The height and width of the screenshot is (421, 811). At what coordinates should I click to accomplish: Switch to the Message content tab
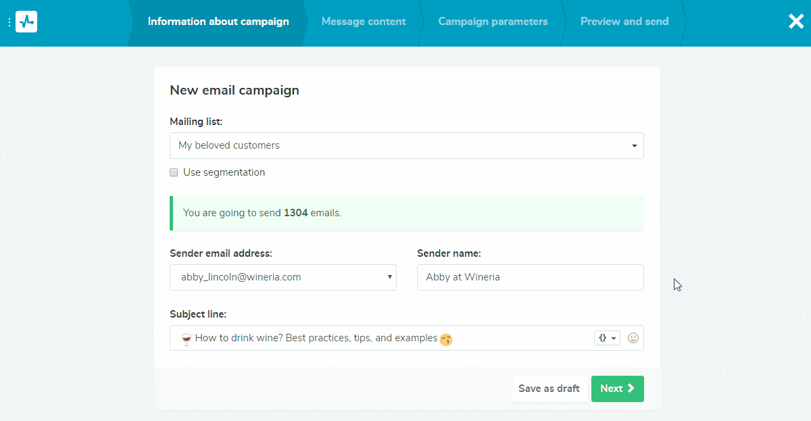click(x=364, y=21)
